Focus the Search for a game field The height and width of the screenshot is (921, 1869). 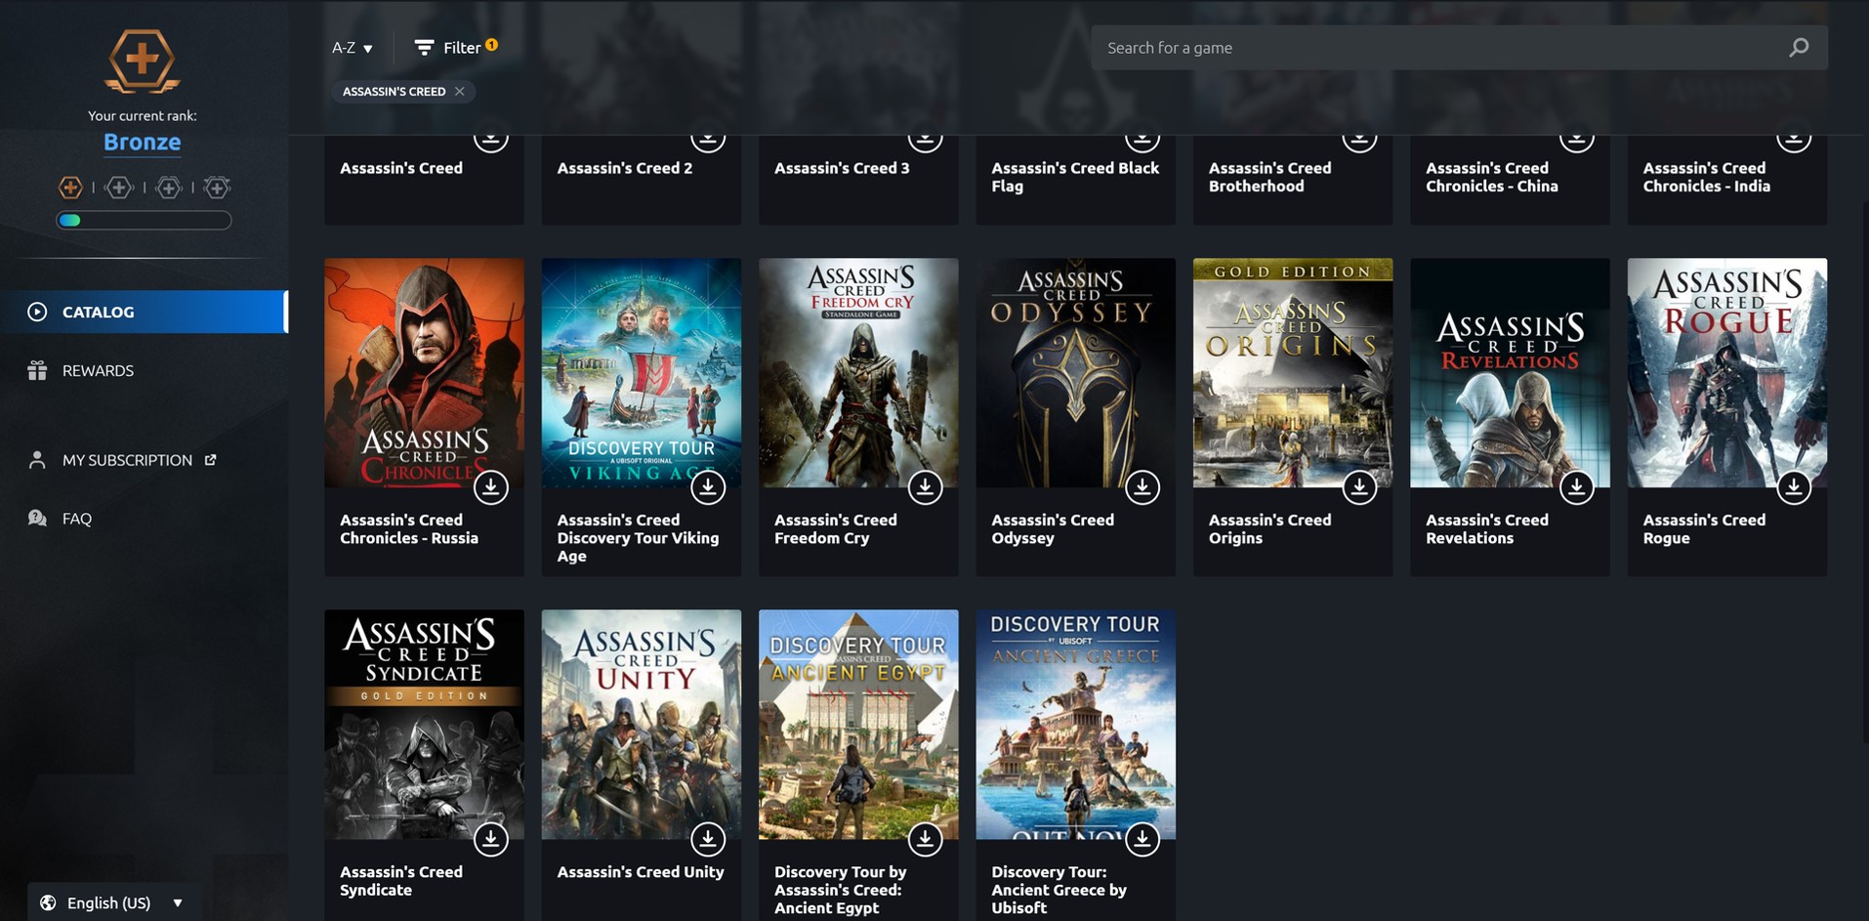[1435, 48]
